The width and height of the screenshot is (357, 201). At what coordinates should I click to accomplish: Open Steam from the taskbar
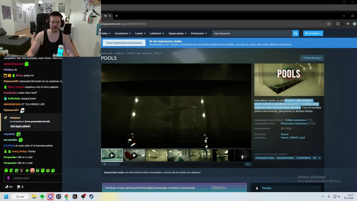pyautogui.click(x=91, y=197)
